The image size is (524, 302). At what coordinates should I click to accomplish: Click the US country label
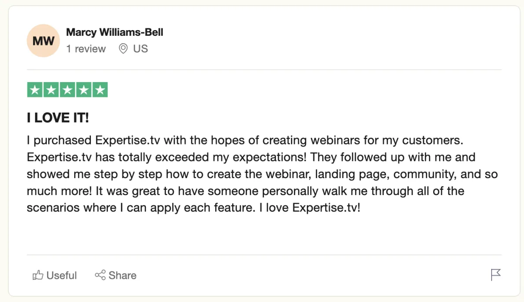tap(141, 49)
